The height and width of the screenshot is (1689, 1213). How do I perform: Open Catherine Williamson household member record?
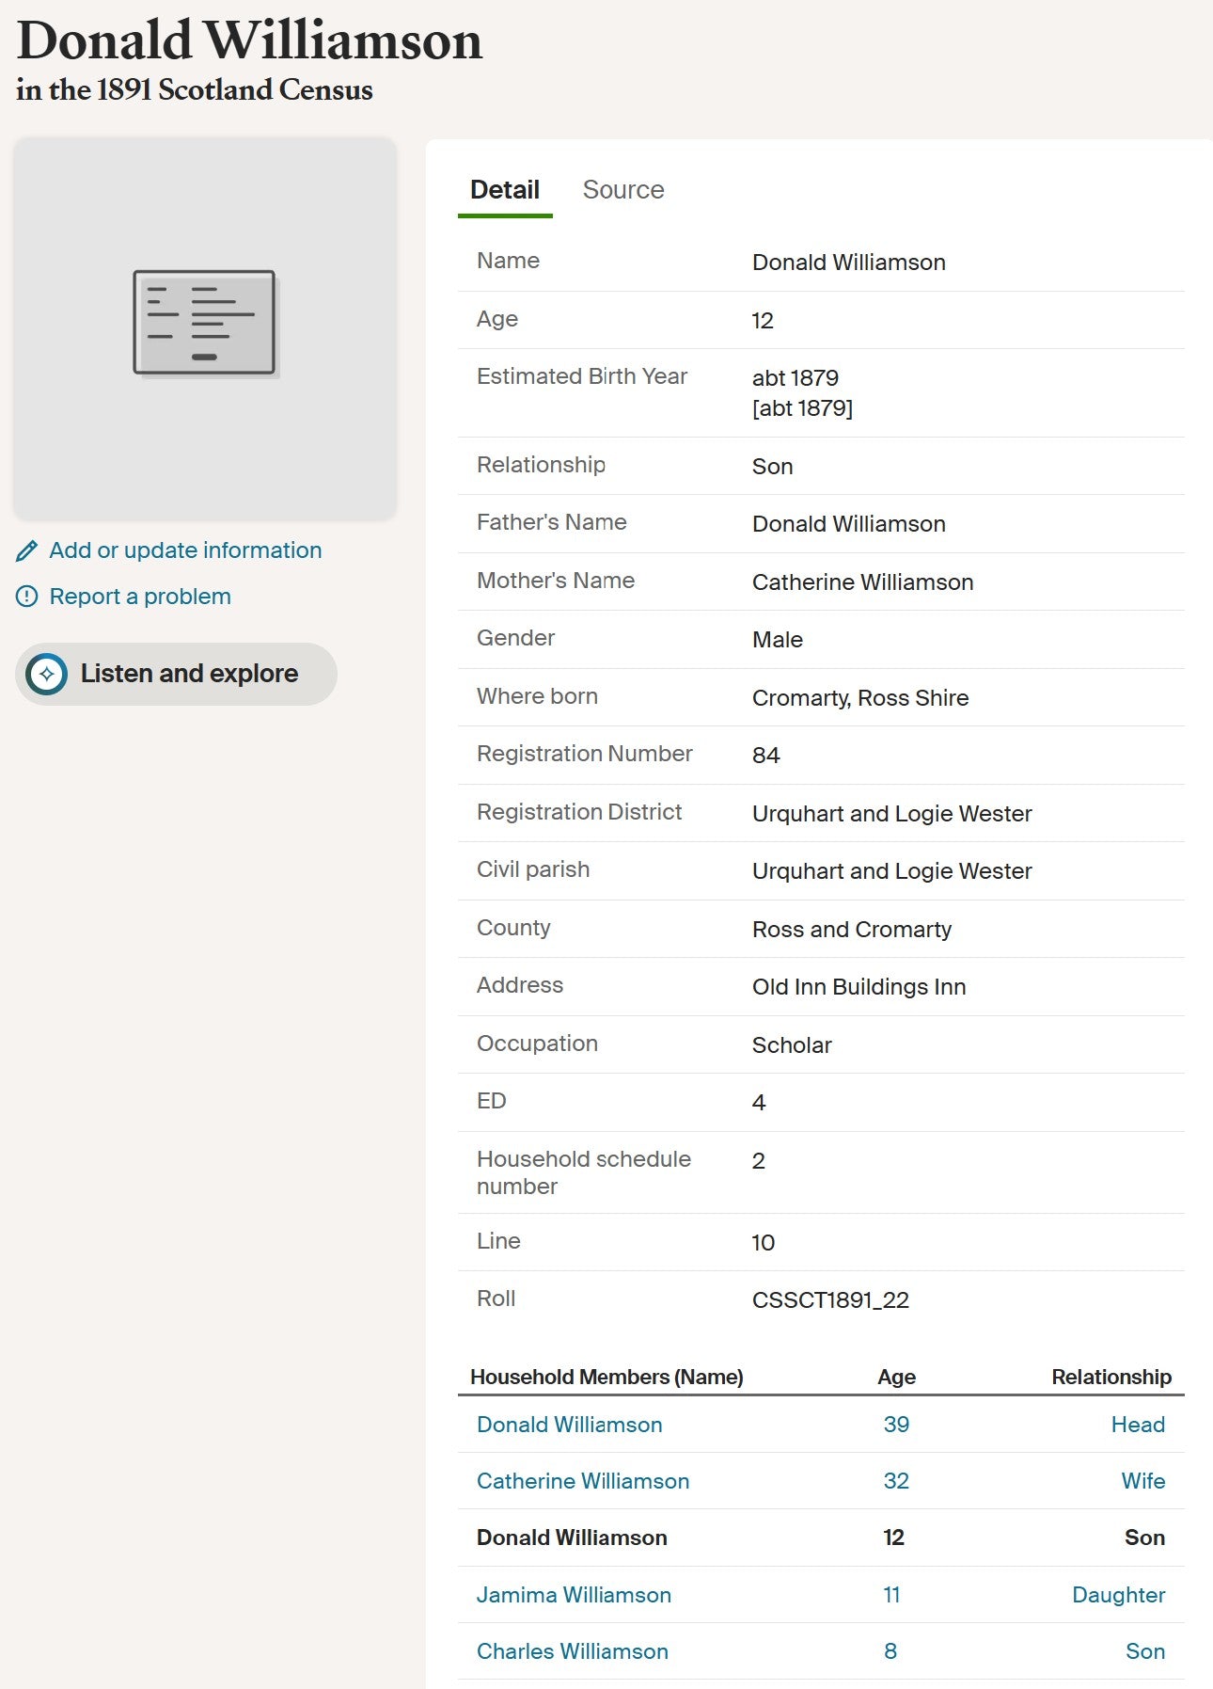(583, 1481)
